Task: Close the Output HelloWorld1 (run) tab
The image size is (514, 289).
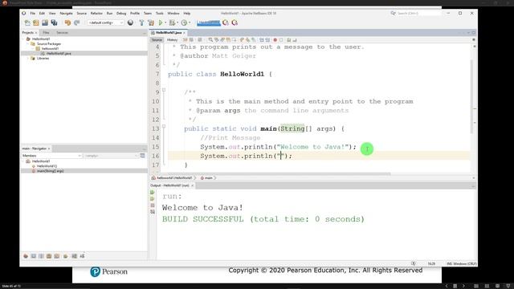Action: click(193, 185)
